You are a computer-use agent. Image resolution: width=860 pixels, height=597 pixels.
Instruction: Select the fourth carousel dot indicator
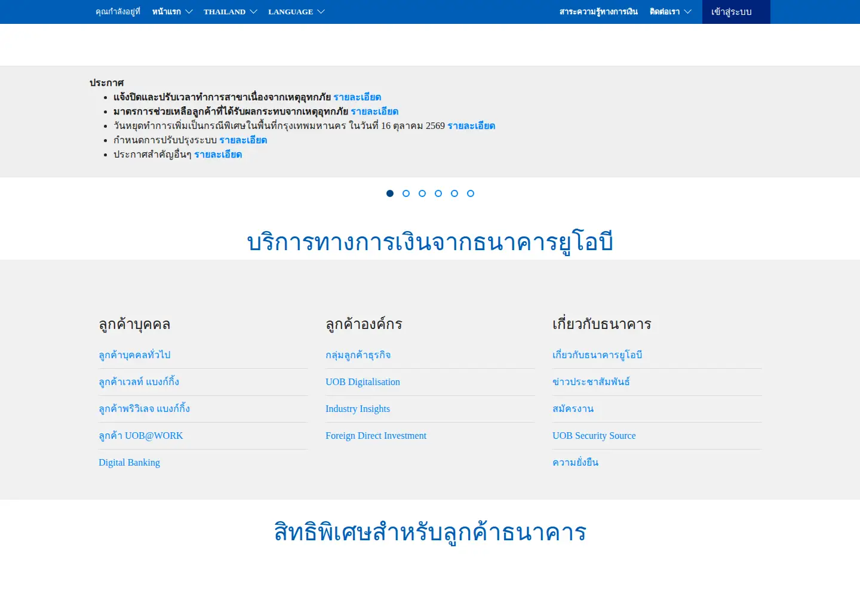[x=438, y=193]
